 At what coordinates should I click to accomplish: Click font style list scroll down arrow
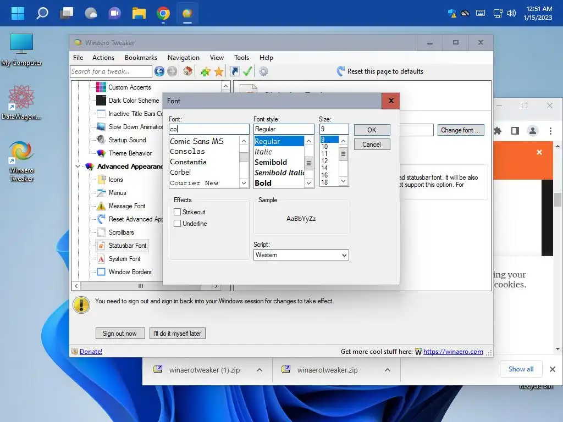[308, 183]
